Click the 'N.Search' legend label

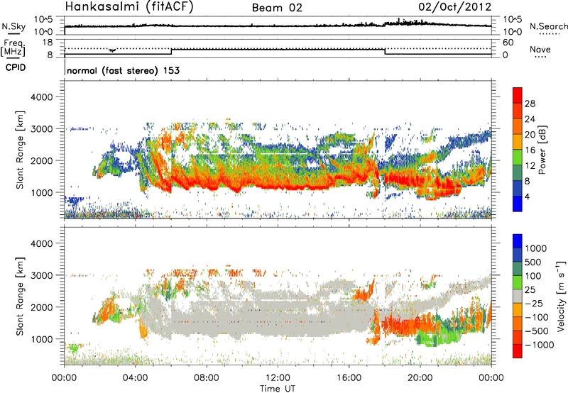(548, 26)
